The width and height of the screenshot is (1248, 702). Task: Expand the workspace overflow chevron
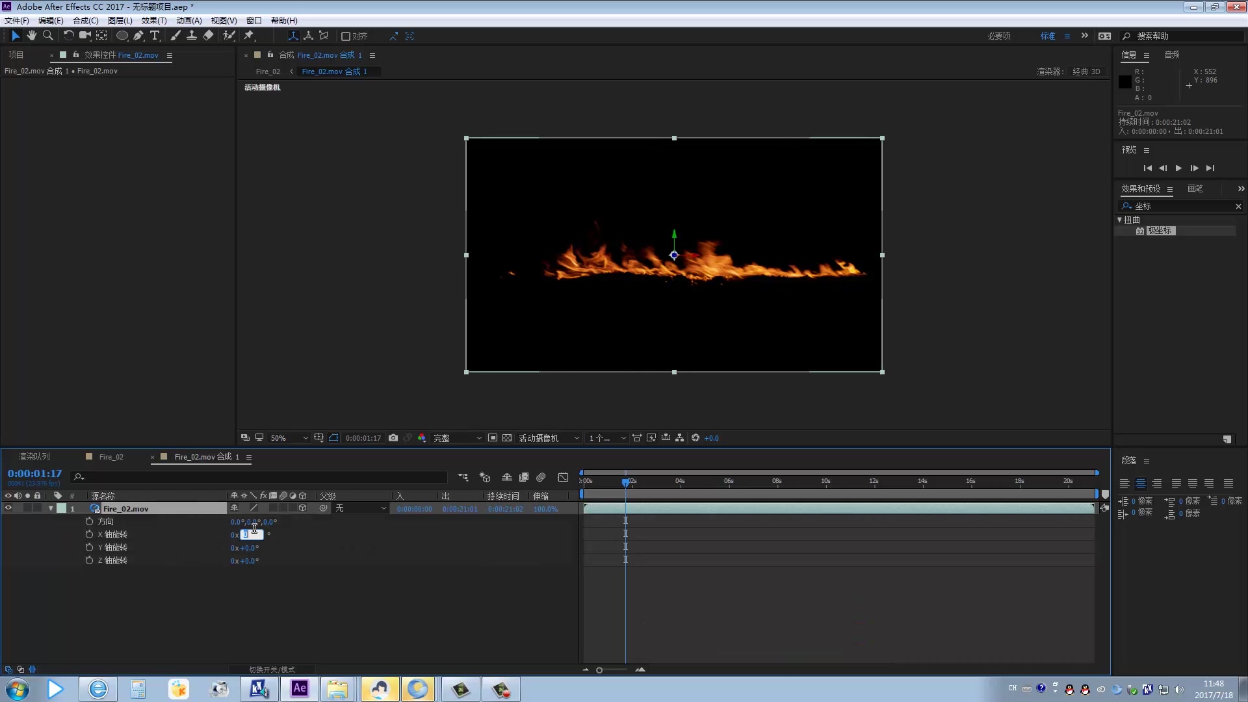pos(1085,36)
